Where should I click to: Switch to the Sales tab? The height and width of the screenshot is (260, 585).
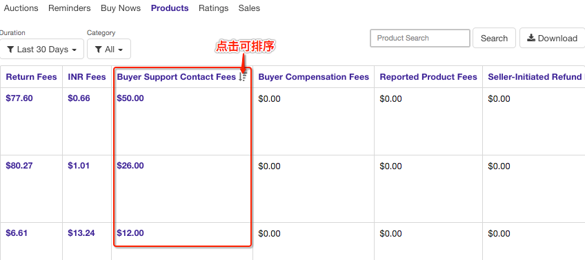(x=249, y=8)
